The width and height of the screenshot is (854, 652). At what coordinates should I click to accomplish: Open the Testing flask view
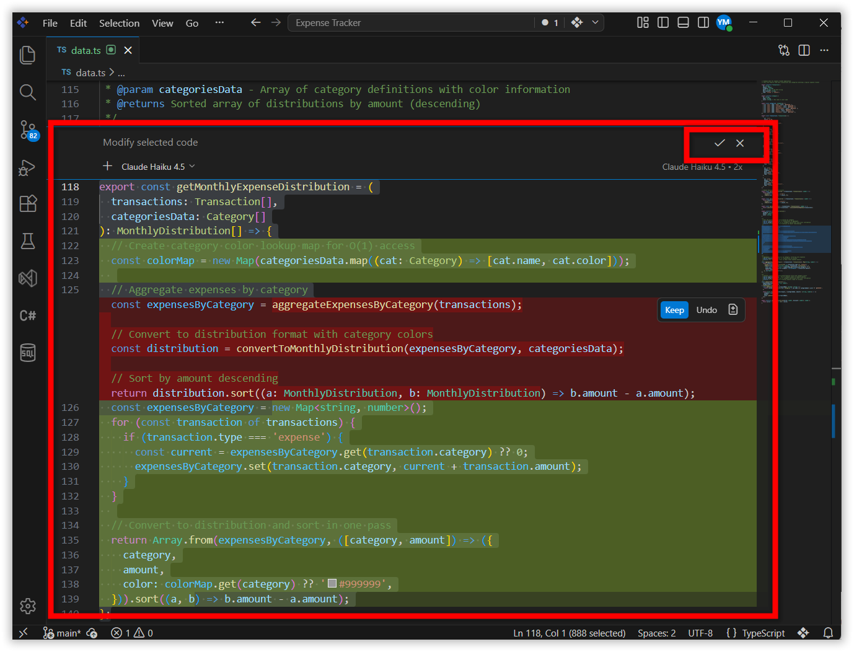(28, 241)
